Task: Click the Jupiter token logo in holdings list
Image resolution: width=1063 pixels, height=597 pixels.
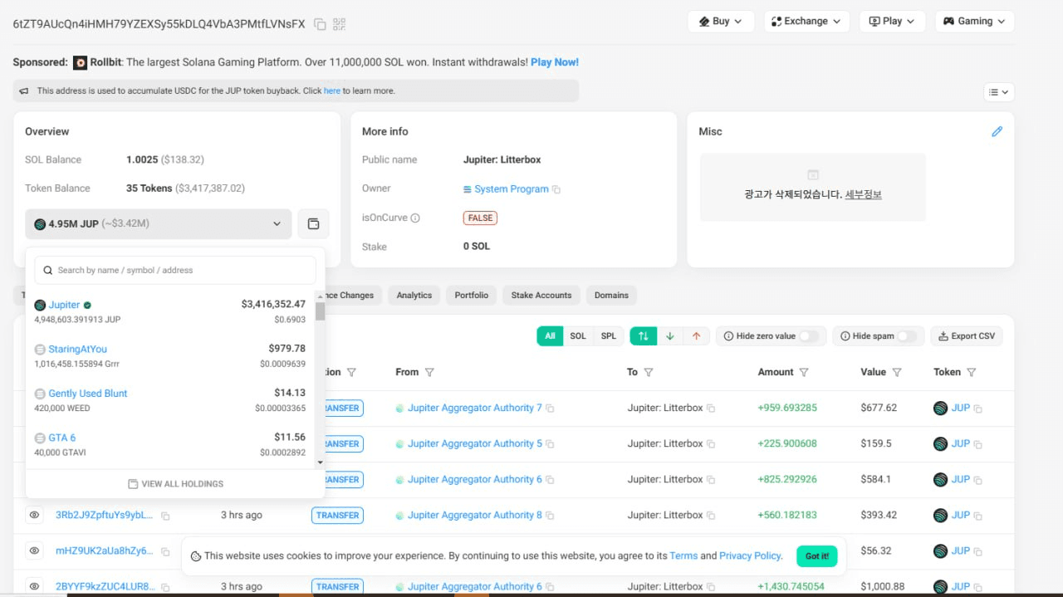Action: click(40, 306)
